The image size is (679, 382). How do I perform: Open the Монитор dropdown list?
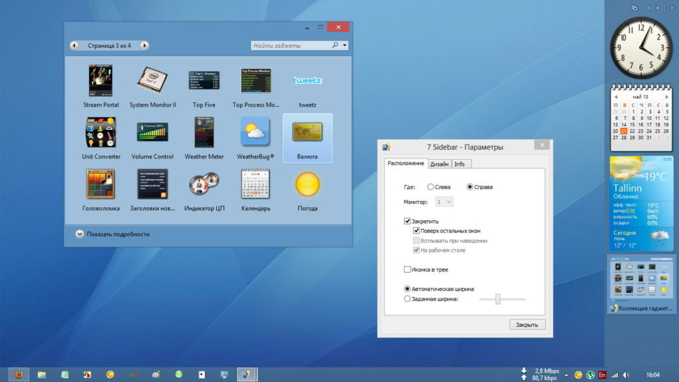(444, 201)
